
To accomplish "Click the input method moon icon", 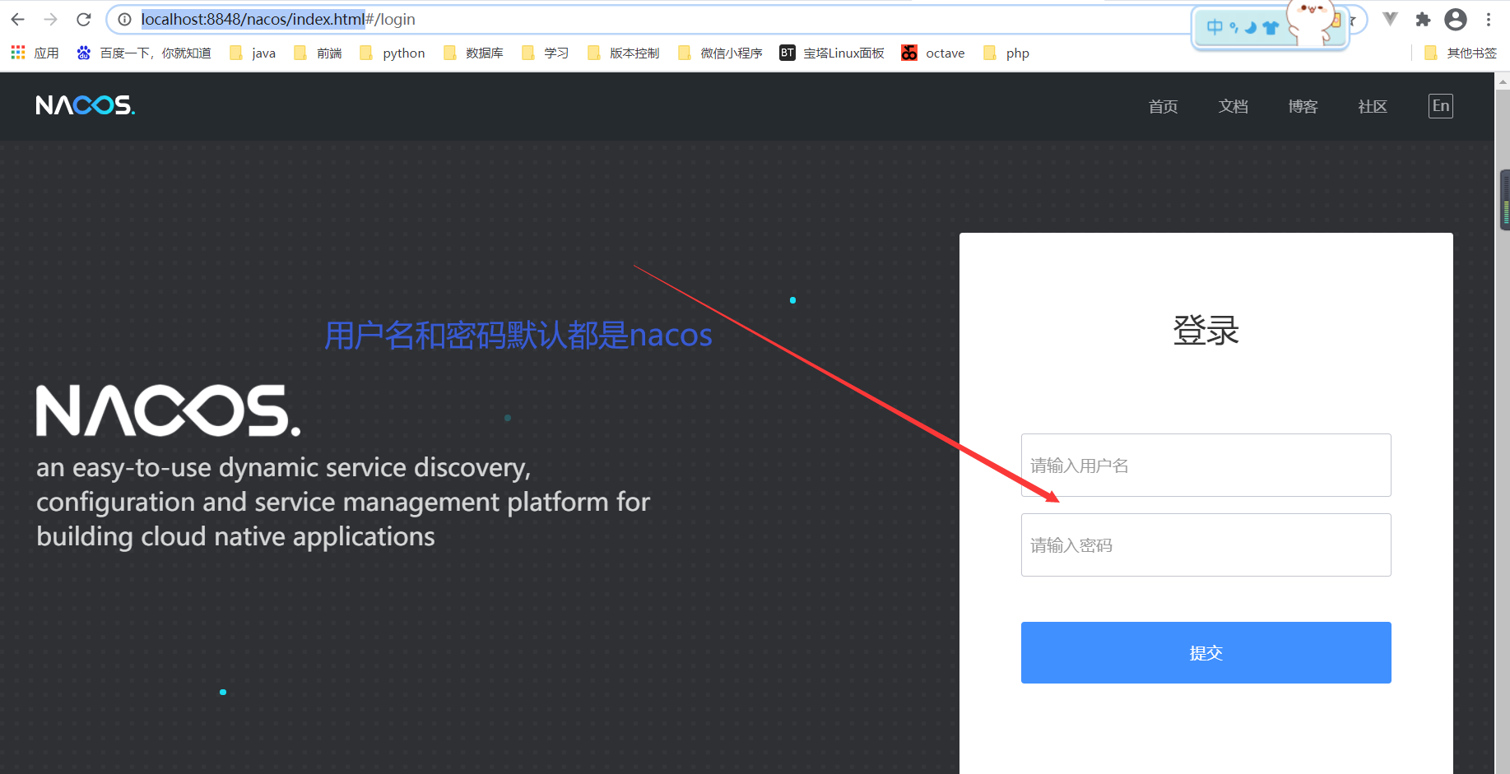I will click(x=1251, y=27).
